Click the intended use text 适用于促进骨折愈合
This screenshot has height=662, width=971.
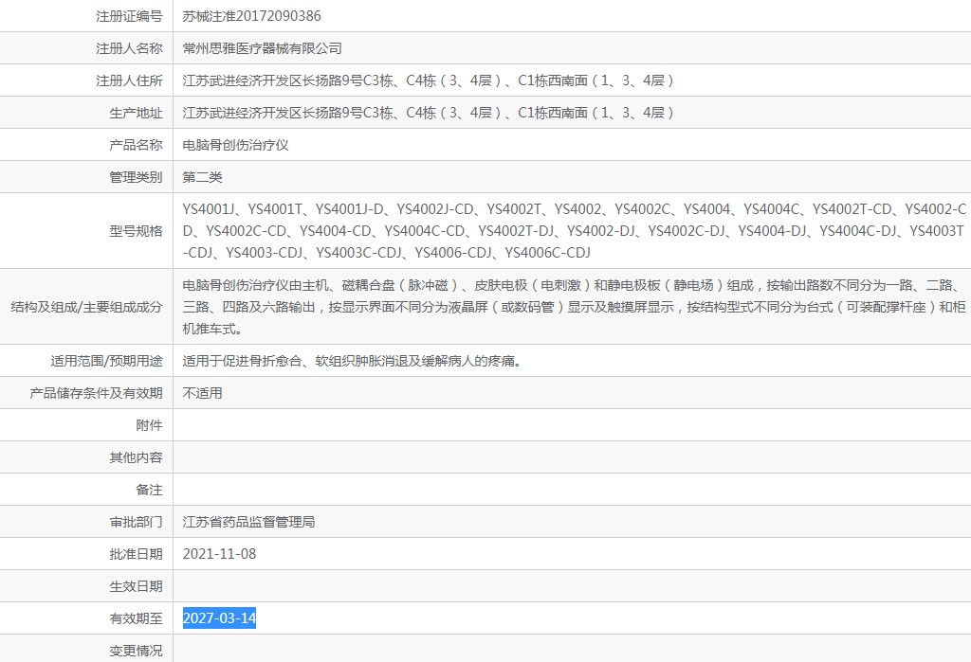click(351, 361)
